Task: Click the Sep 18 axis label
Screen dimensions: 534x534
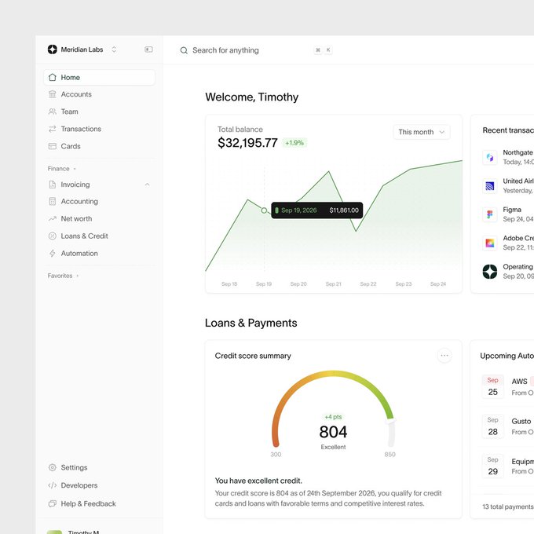Action: (229, 284)
